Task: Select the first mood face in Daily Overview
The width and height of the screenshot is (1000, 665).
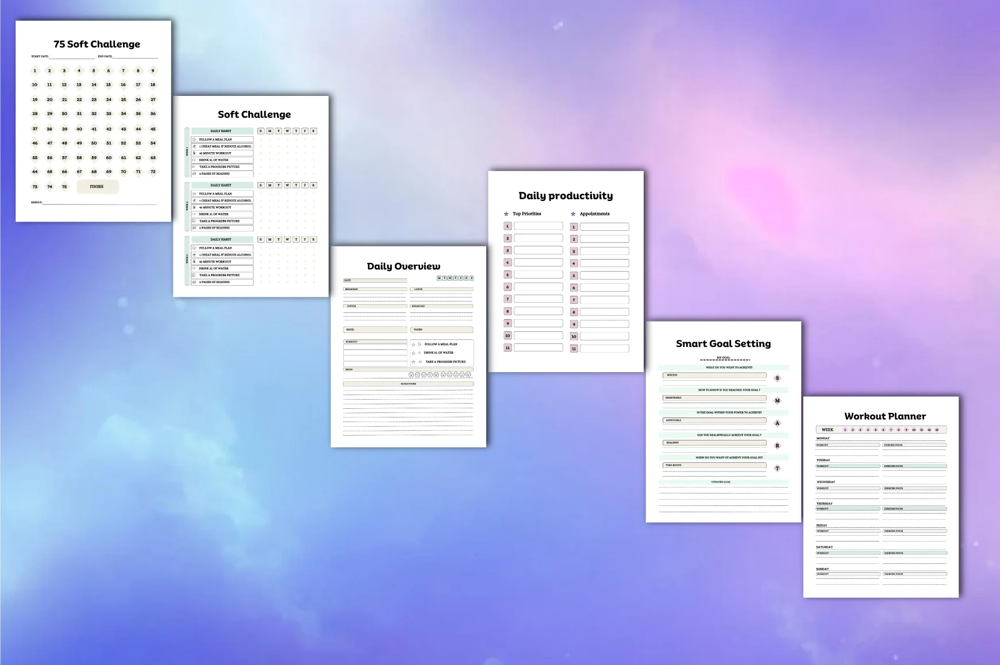Action: click(x=411, y=374)
